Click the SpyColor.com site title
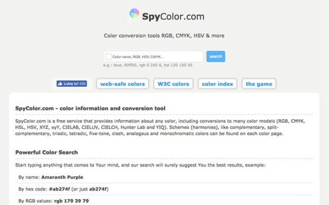Screen dimensions: 329x205 (173, 16)
